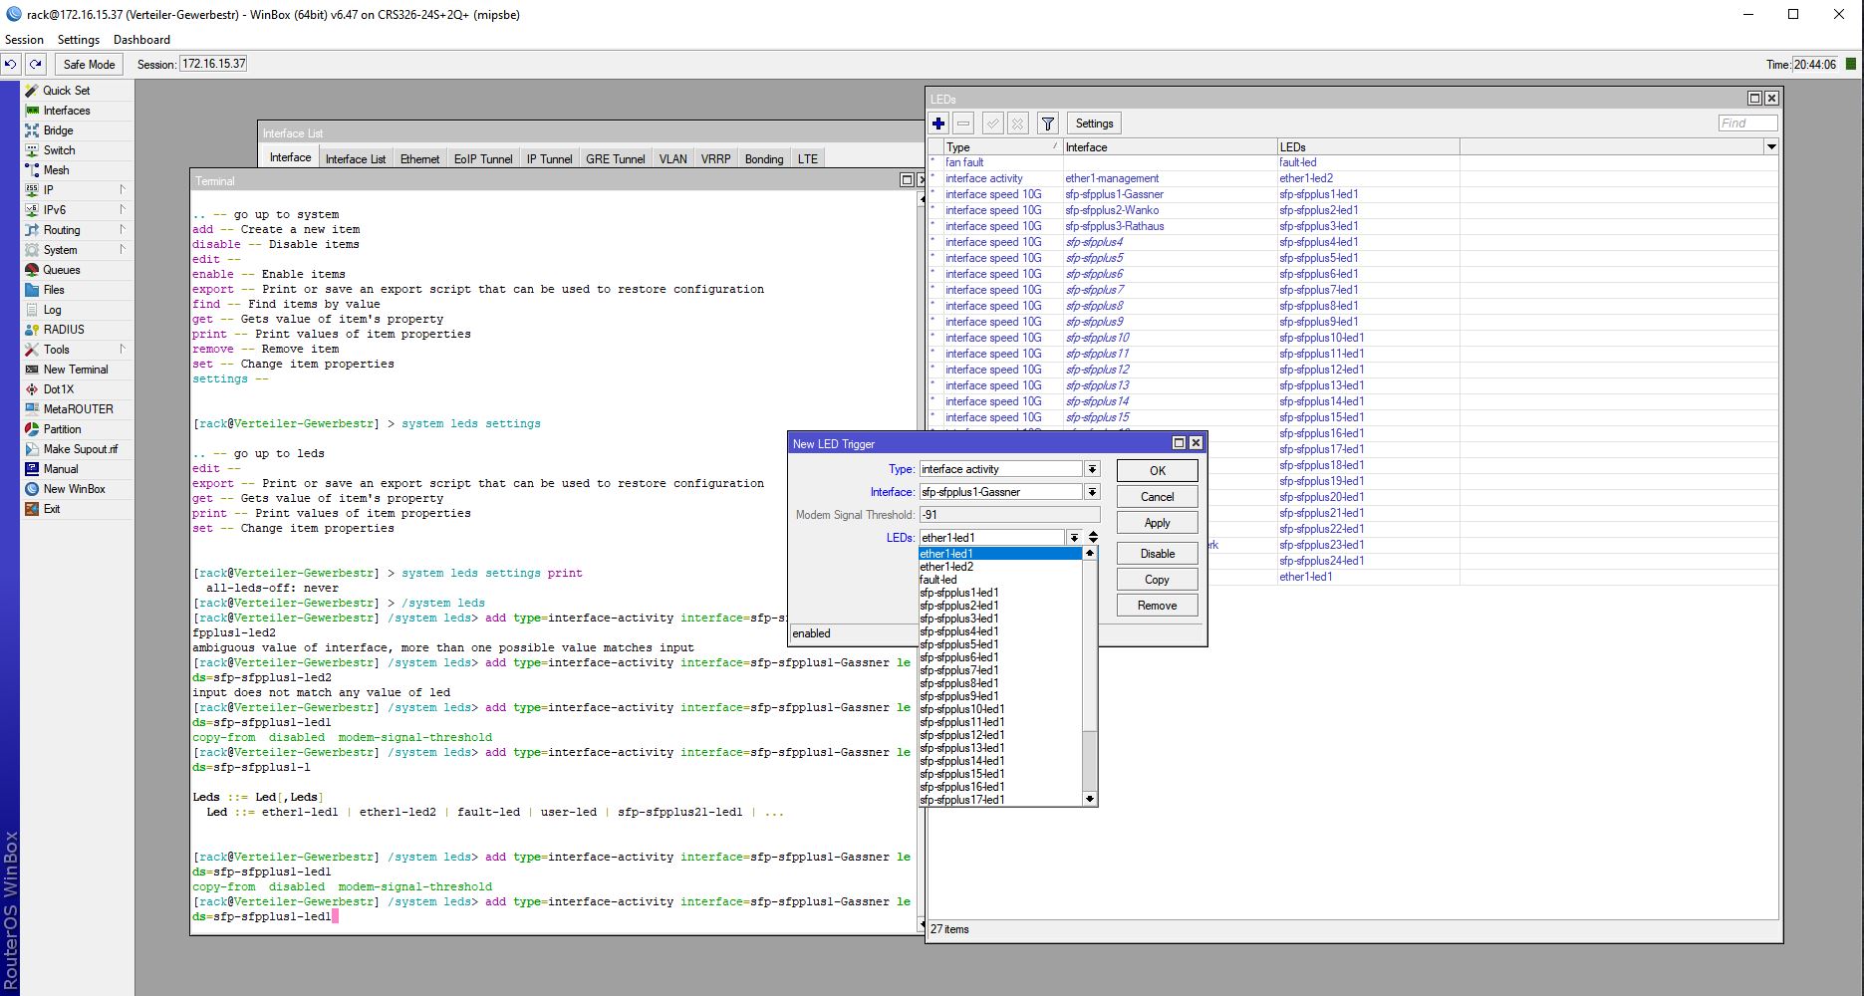Image resolution: width=1864 pixels, height=996 pixels.
Task: Click the filter funnel icon in LEDs toolbar
Action: coord(1048,124)
